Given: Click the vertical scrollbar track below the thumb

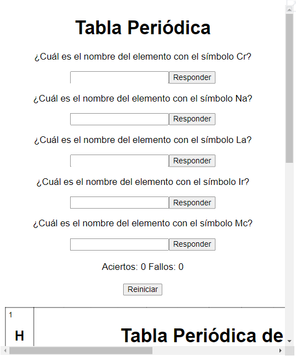Looking at the screenshot, I should click(289, 249).
